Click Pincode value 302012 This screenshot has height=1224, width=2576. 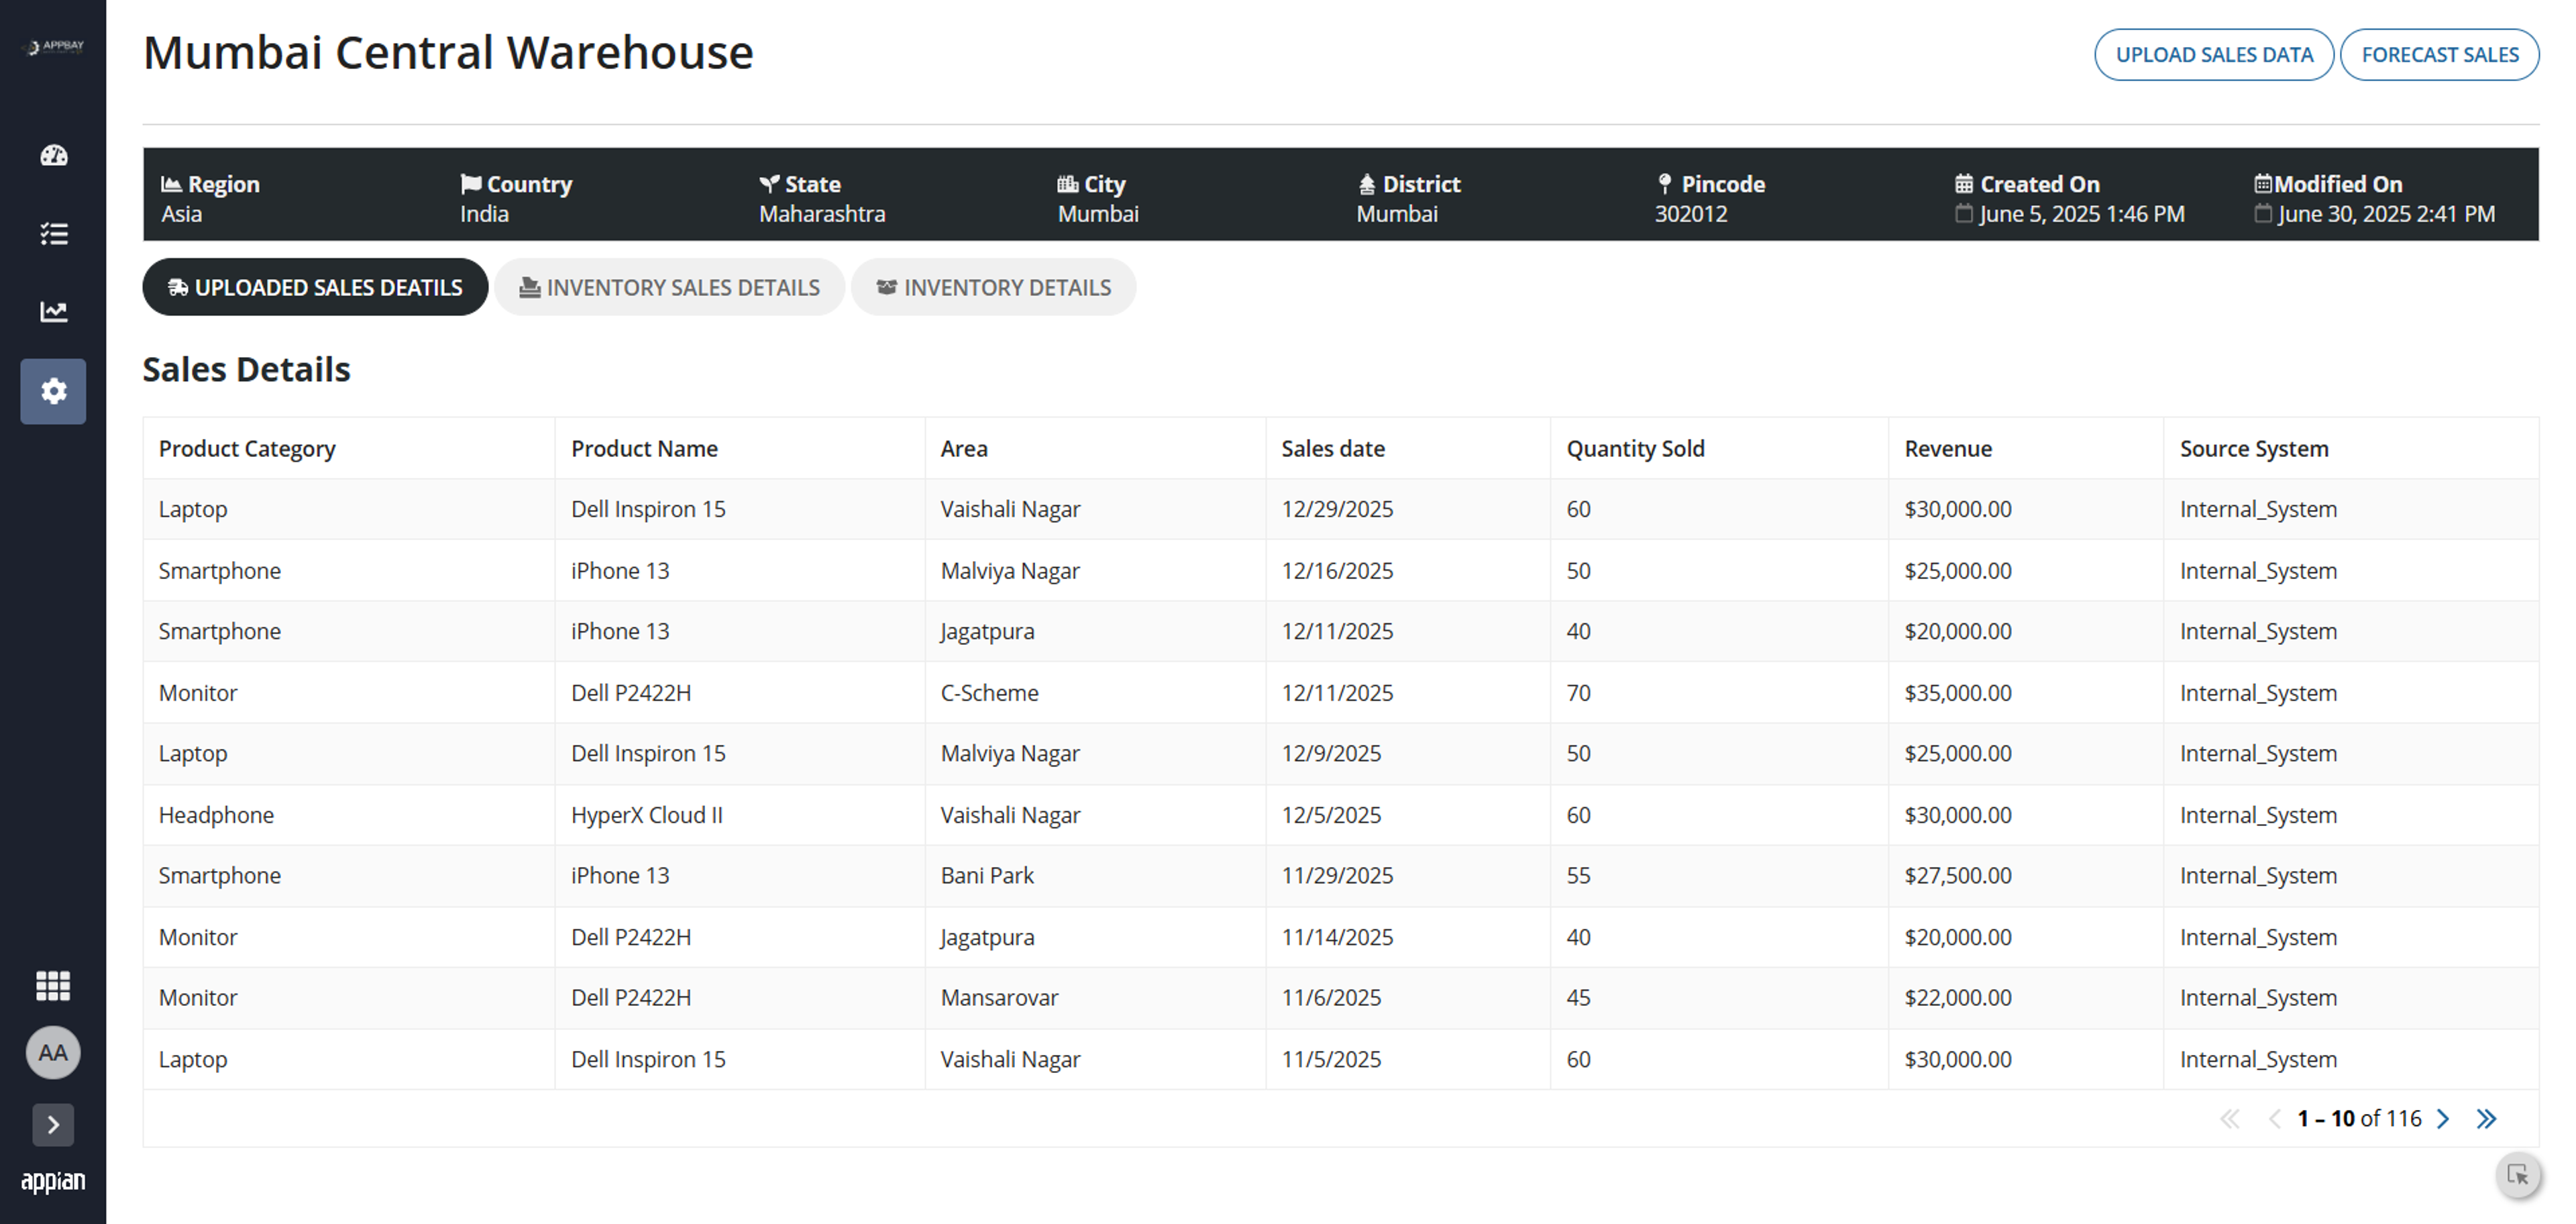pos(1691,214)
